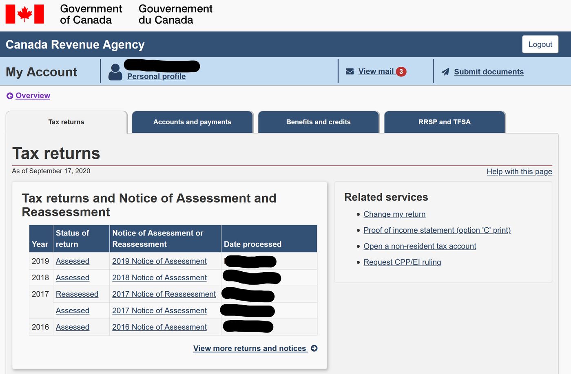Open the 2018 Assessed status link
The width and height of the screenshot is (571, 374).
coord(73,277)
